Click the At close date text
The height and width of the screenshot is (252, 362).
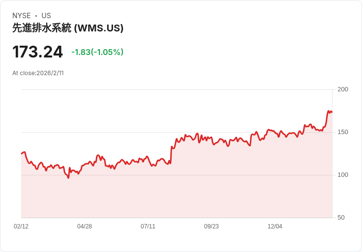tap(38, 73)
